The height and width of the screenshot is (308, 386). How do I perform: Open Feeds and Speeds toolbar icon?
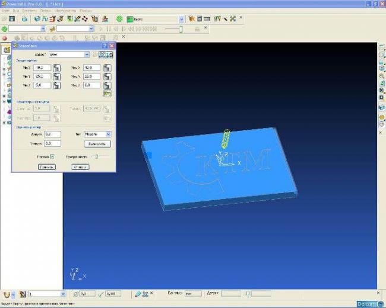pos(45,19)
